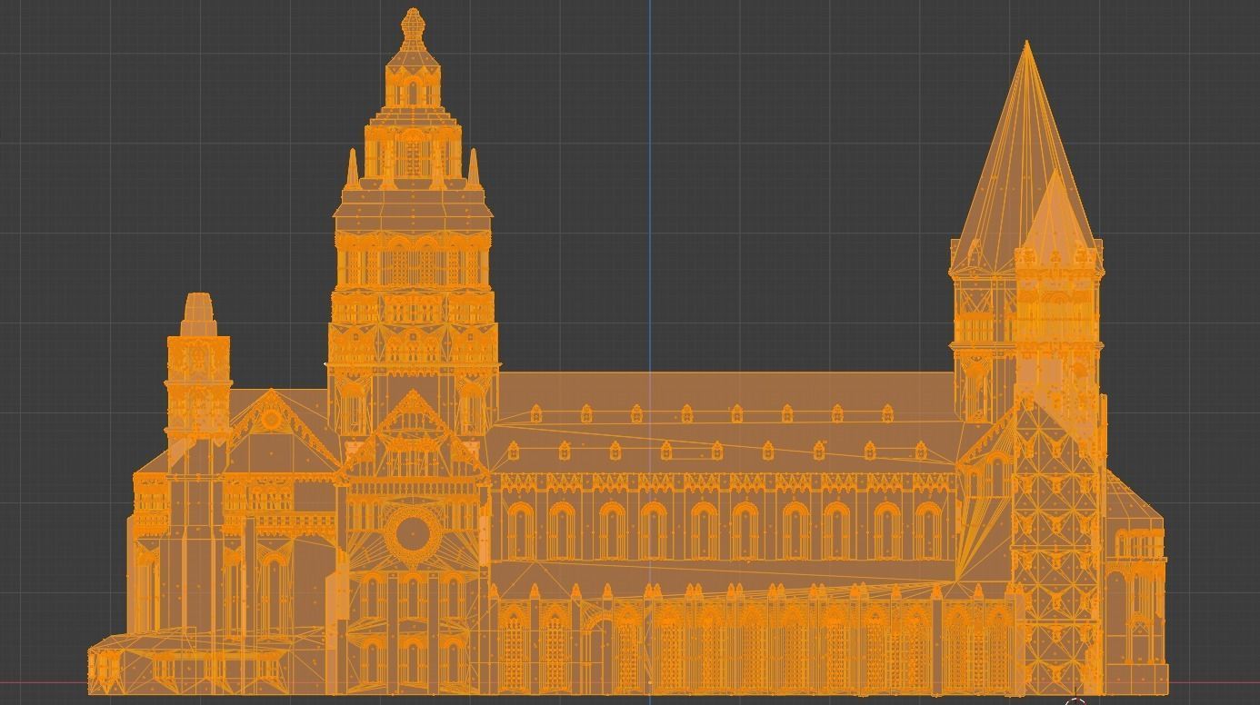Click the rose window on the cathedral mesh

(412, 534)
